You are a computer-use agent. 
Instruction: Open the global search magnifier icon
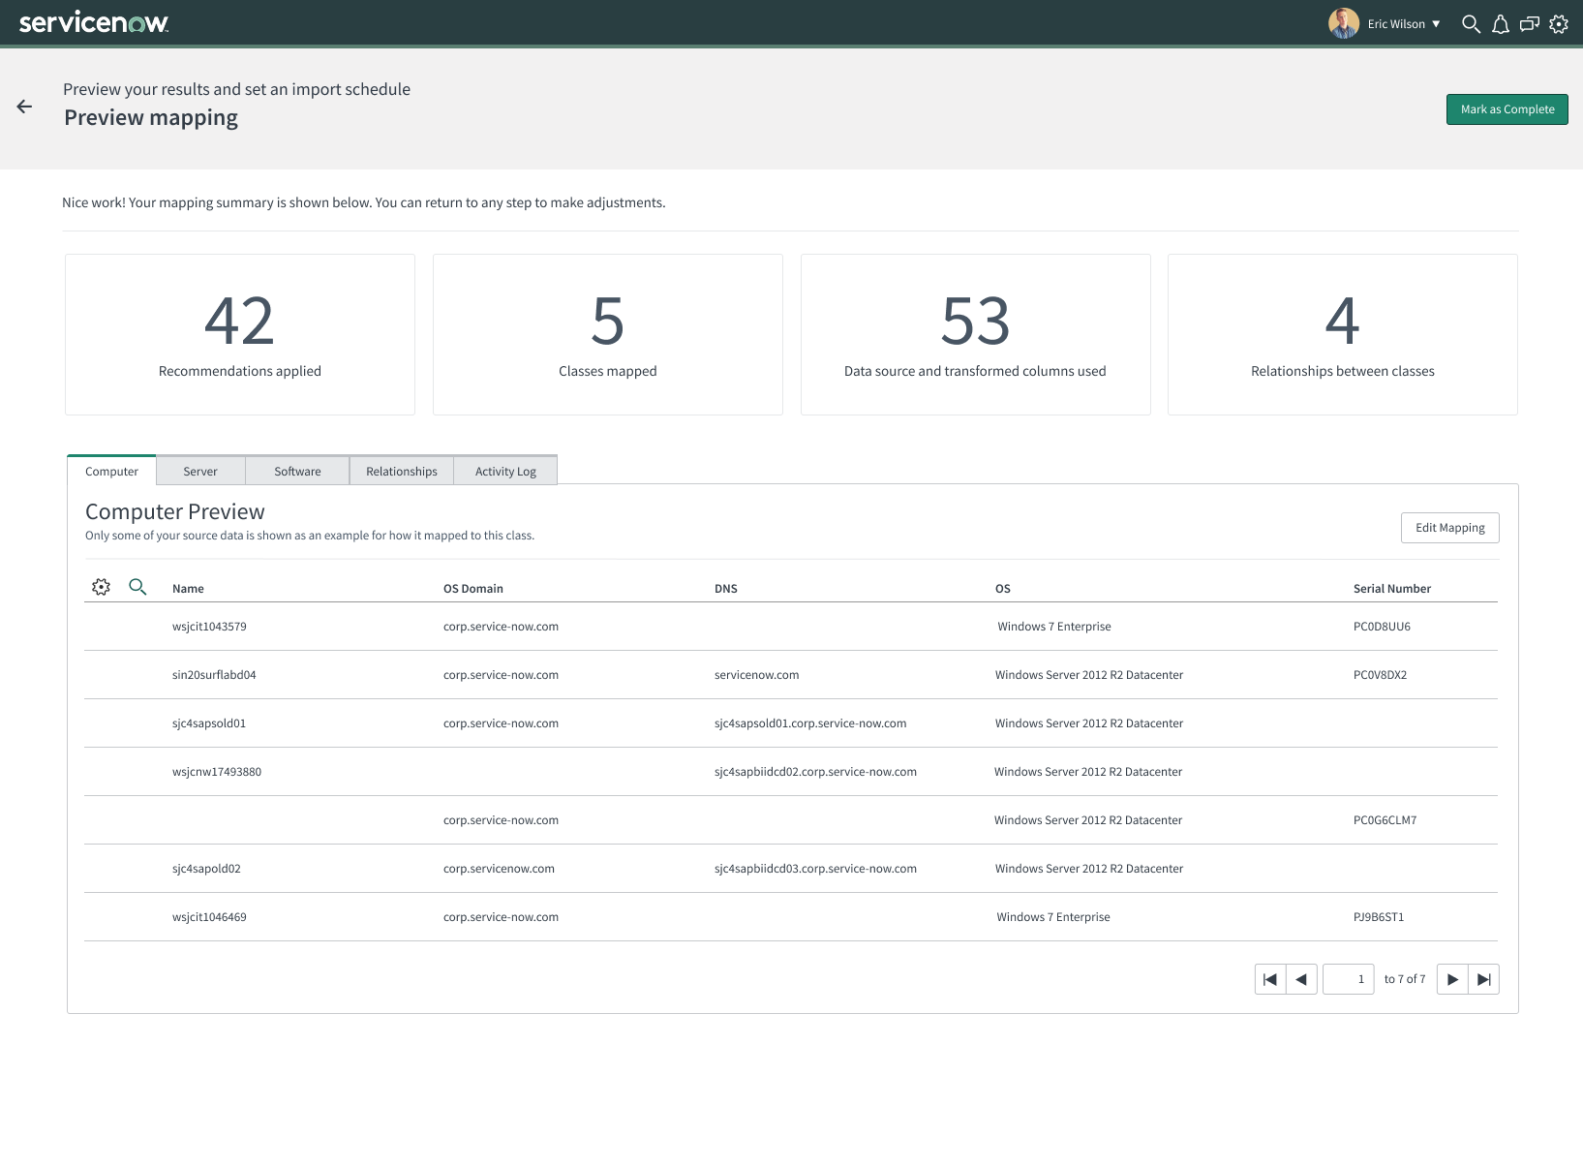pos(1471,24)
